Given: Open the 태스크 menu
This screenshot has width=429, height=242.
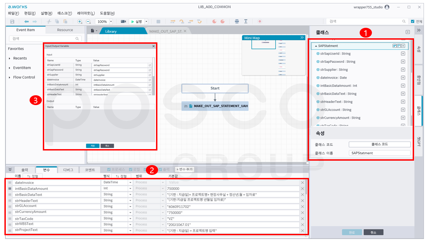Looking at the screenshot, I should coord(65,13).
